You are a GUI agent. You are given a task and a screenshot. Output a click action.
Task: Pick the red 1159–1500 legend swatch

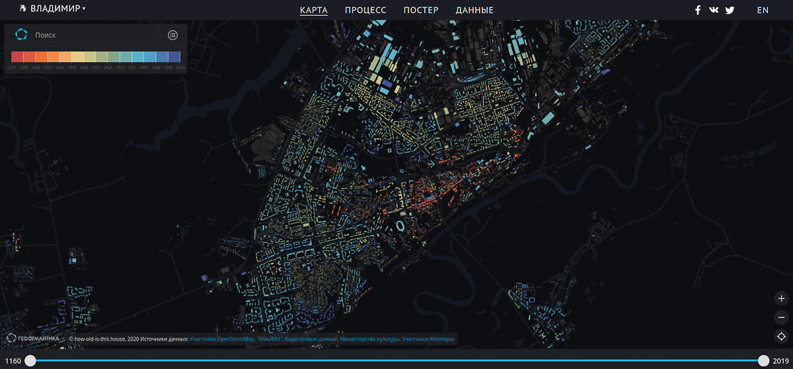(18, 57)
